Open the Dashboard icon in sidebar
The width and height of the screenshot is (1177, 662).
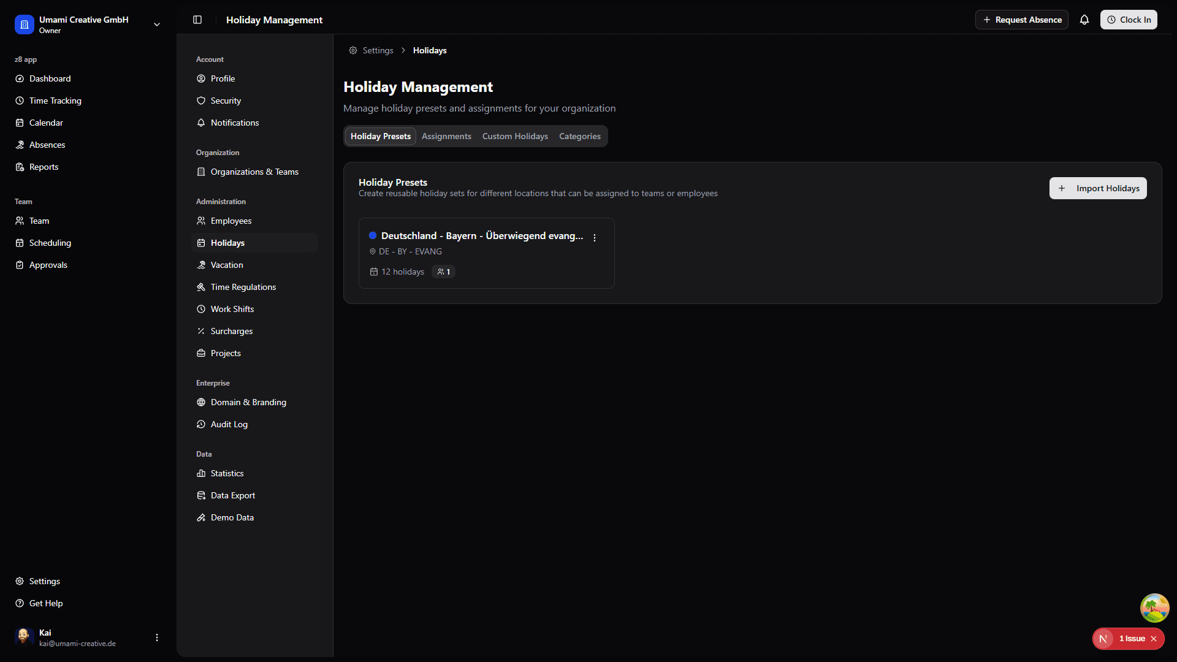[x=20, y=78]
